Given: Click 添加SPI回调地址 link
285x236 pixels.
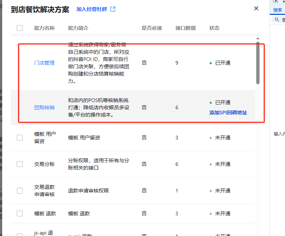Looking at the screenshot, I should click(228, 113).
